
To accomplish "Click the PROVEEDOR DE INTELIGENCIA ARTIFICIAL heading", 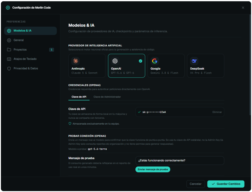I will coord(95,45).
